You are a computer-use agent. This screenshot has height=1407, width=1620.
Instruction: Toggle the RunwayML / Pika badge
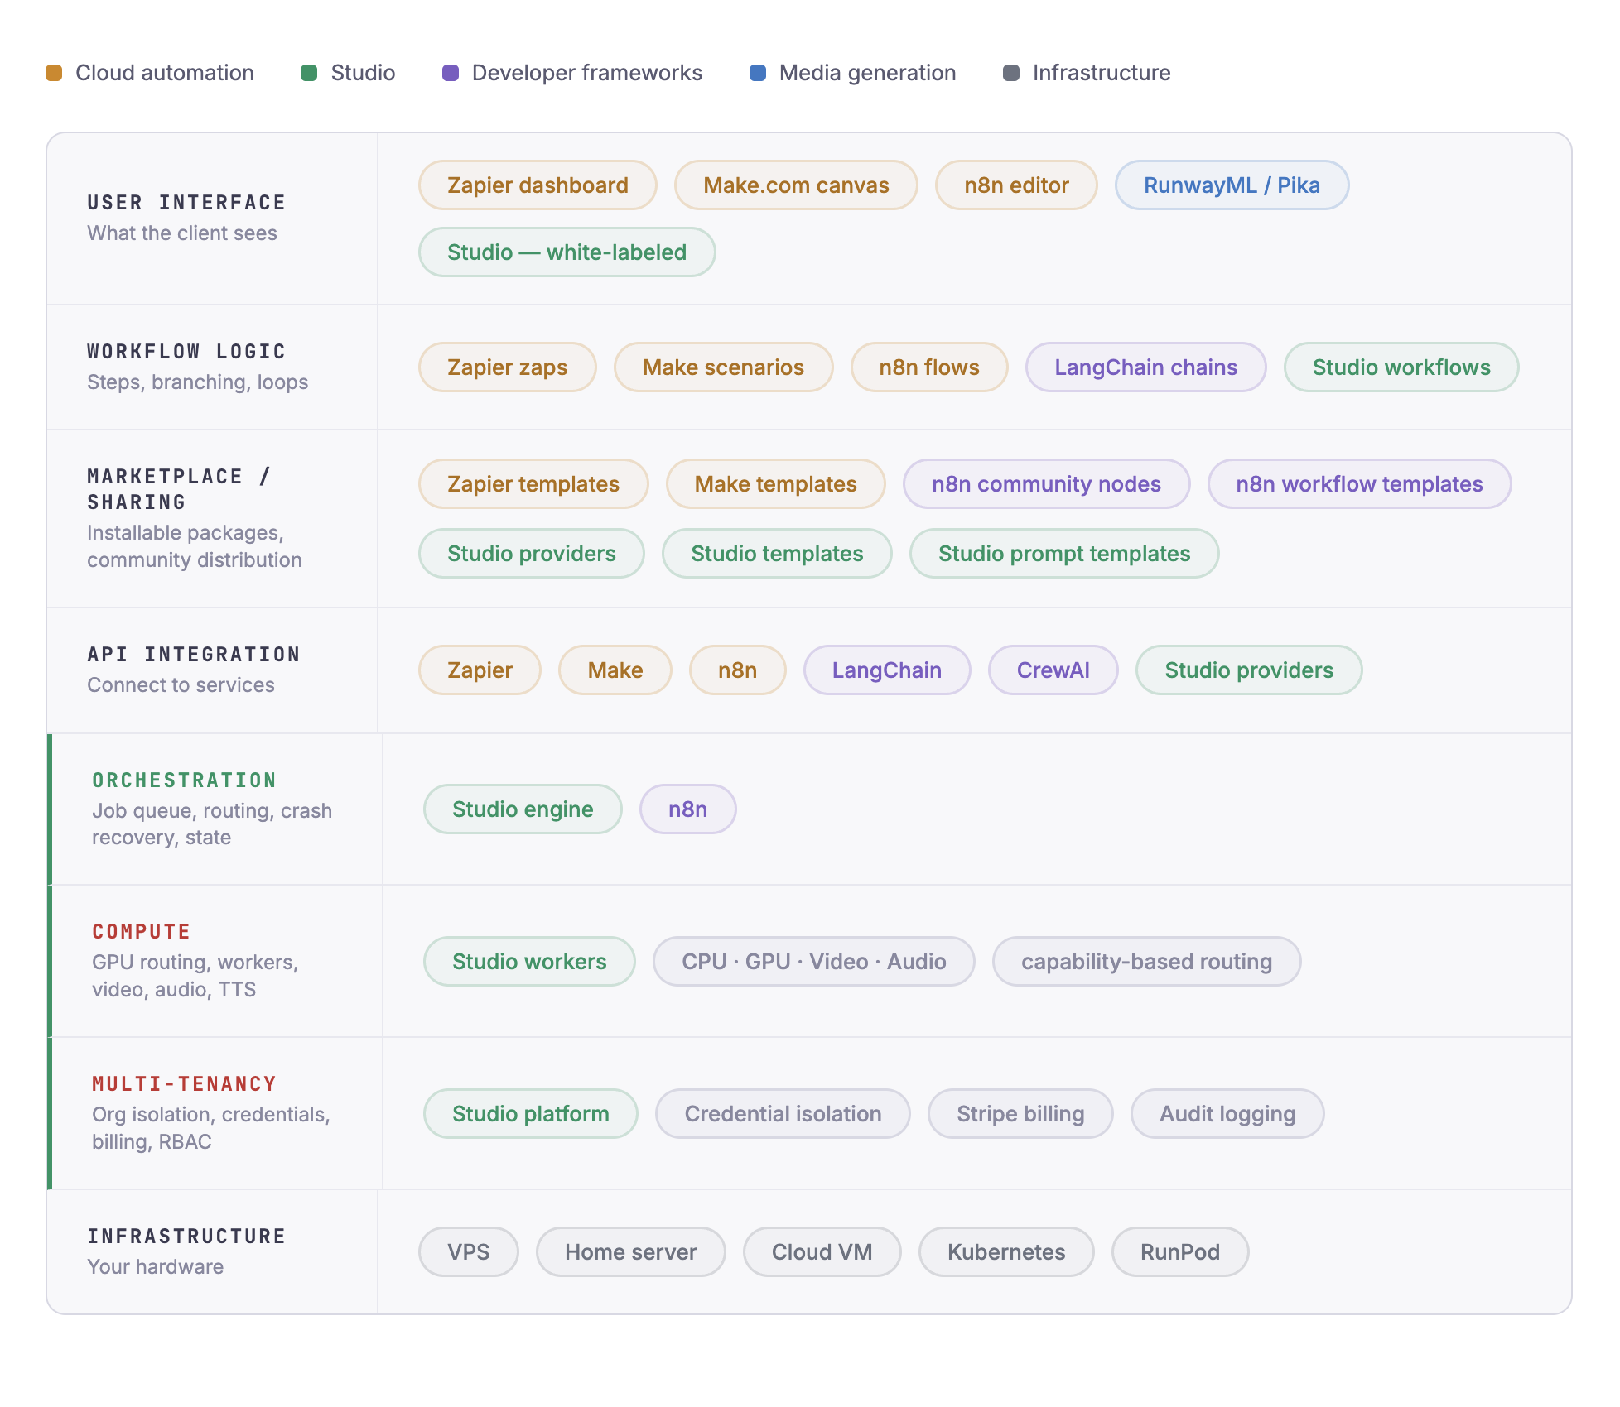[x=1232, y=185]
